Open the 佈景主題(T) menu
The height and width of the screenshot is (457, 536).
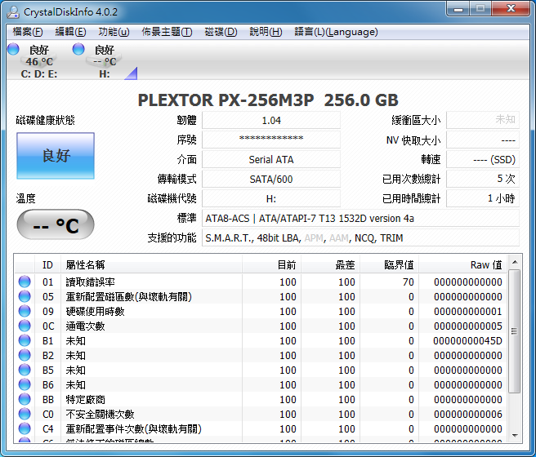coord(167,32)
